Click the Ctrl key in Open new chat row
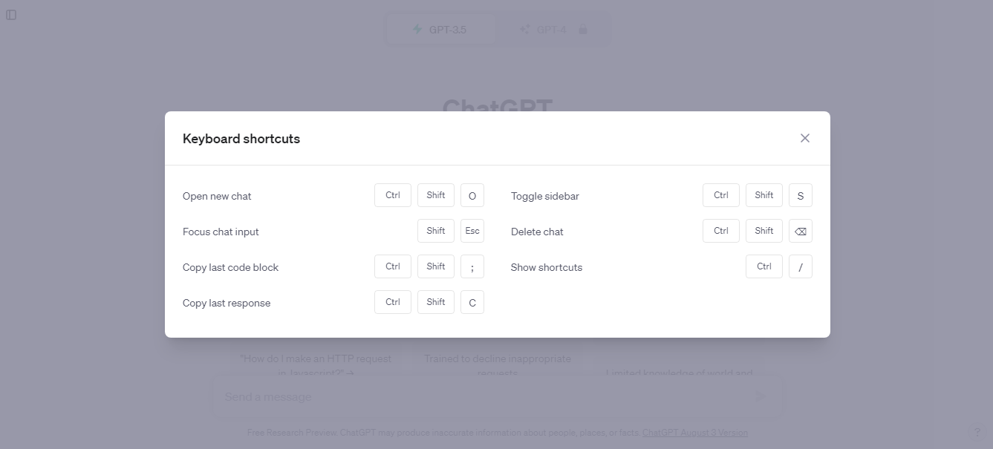 393,195
